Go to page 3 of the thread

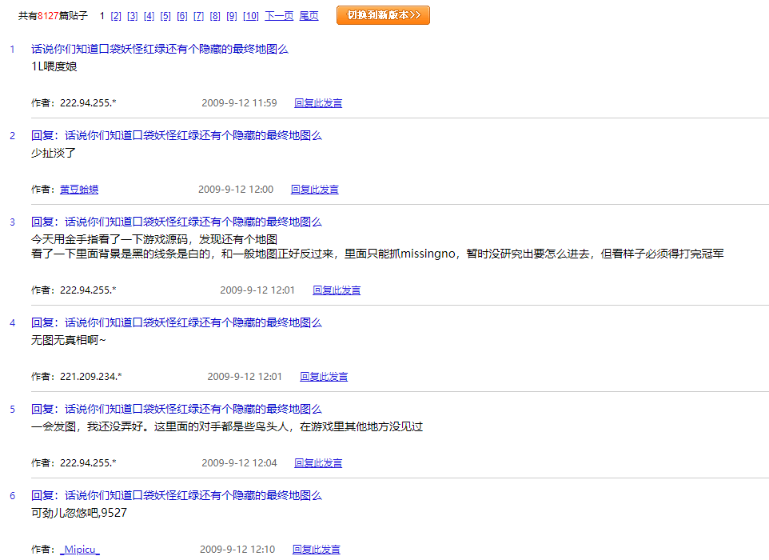tap(133, 16)
